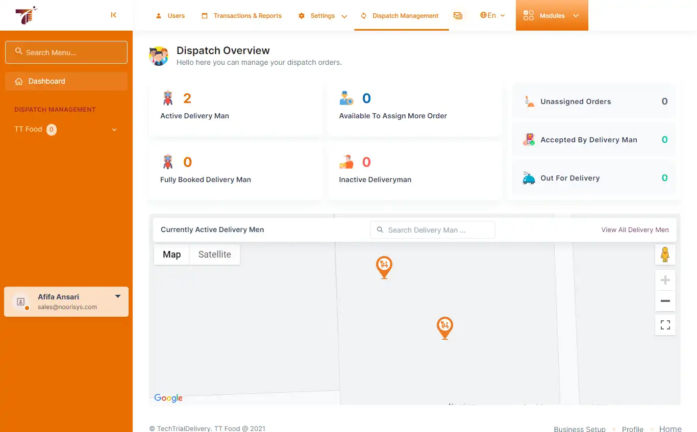Click the Settings gear icon
This screenshot has width=697, height=432.
point(301,16)
